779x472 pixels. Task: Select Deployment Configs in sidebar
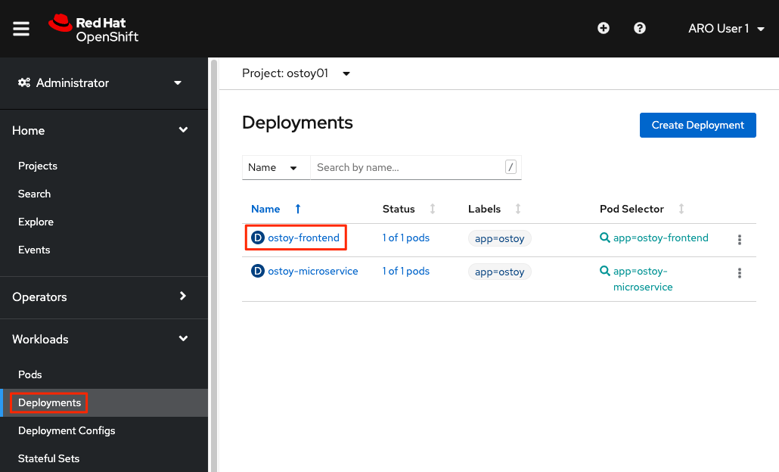67,430
